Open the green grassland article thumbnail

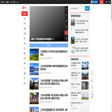point(34,54)
